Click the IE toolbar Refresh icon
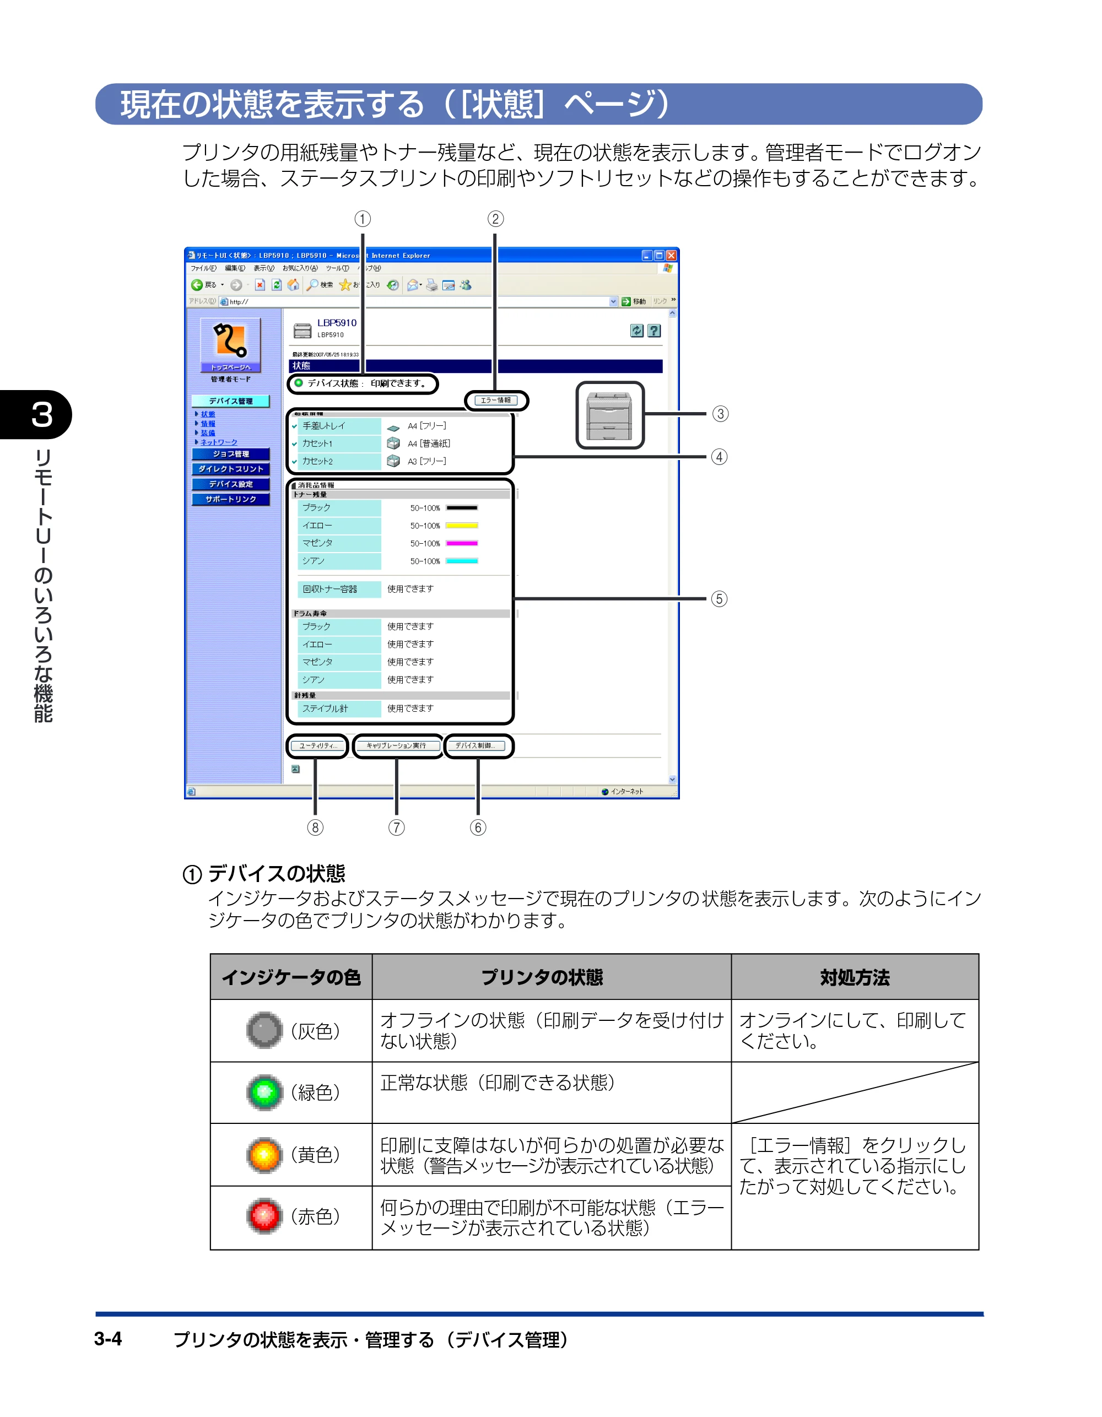 [x=277, y=285]
